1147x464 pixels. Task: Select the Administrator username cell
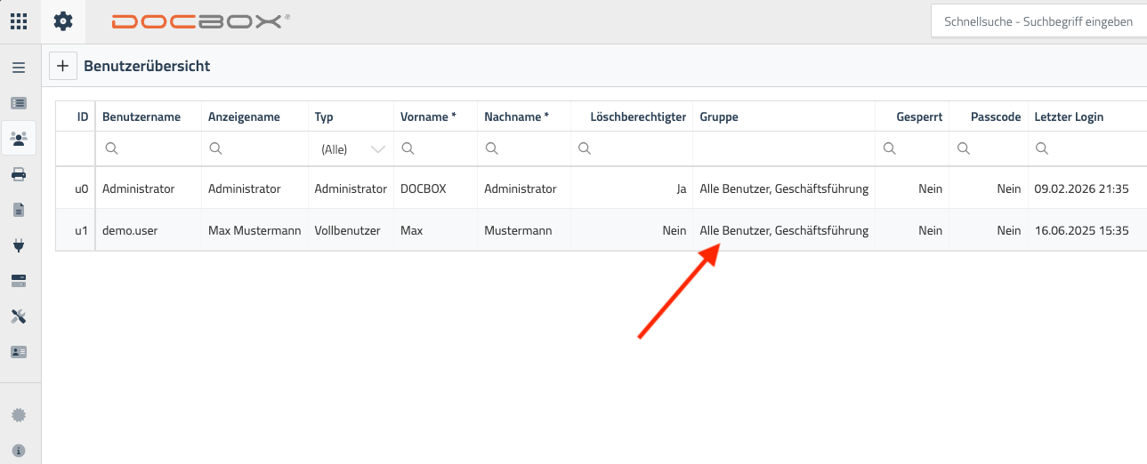(139, 188)
